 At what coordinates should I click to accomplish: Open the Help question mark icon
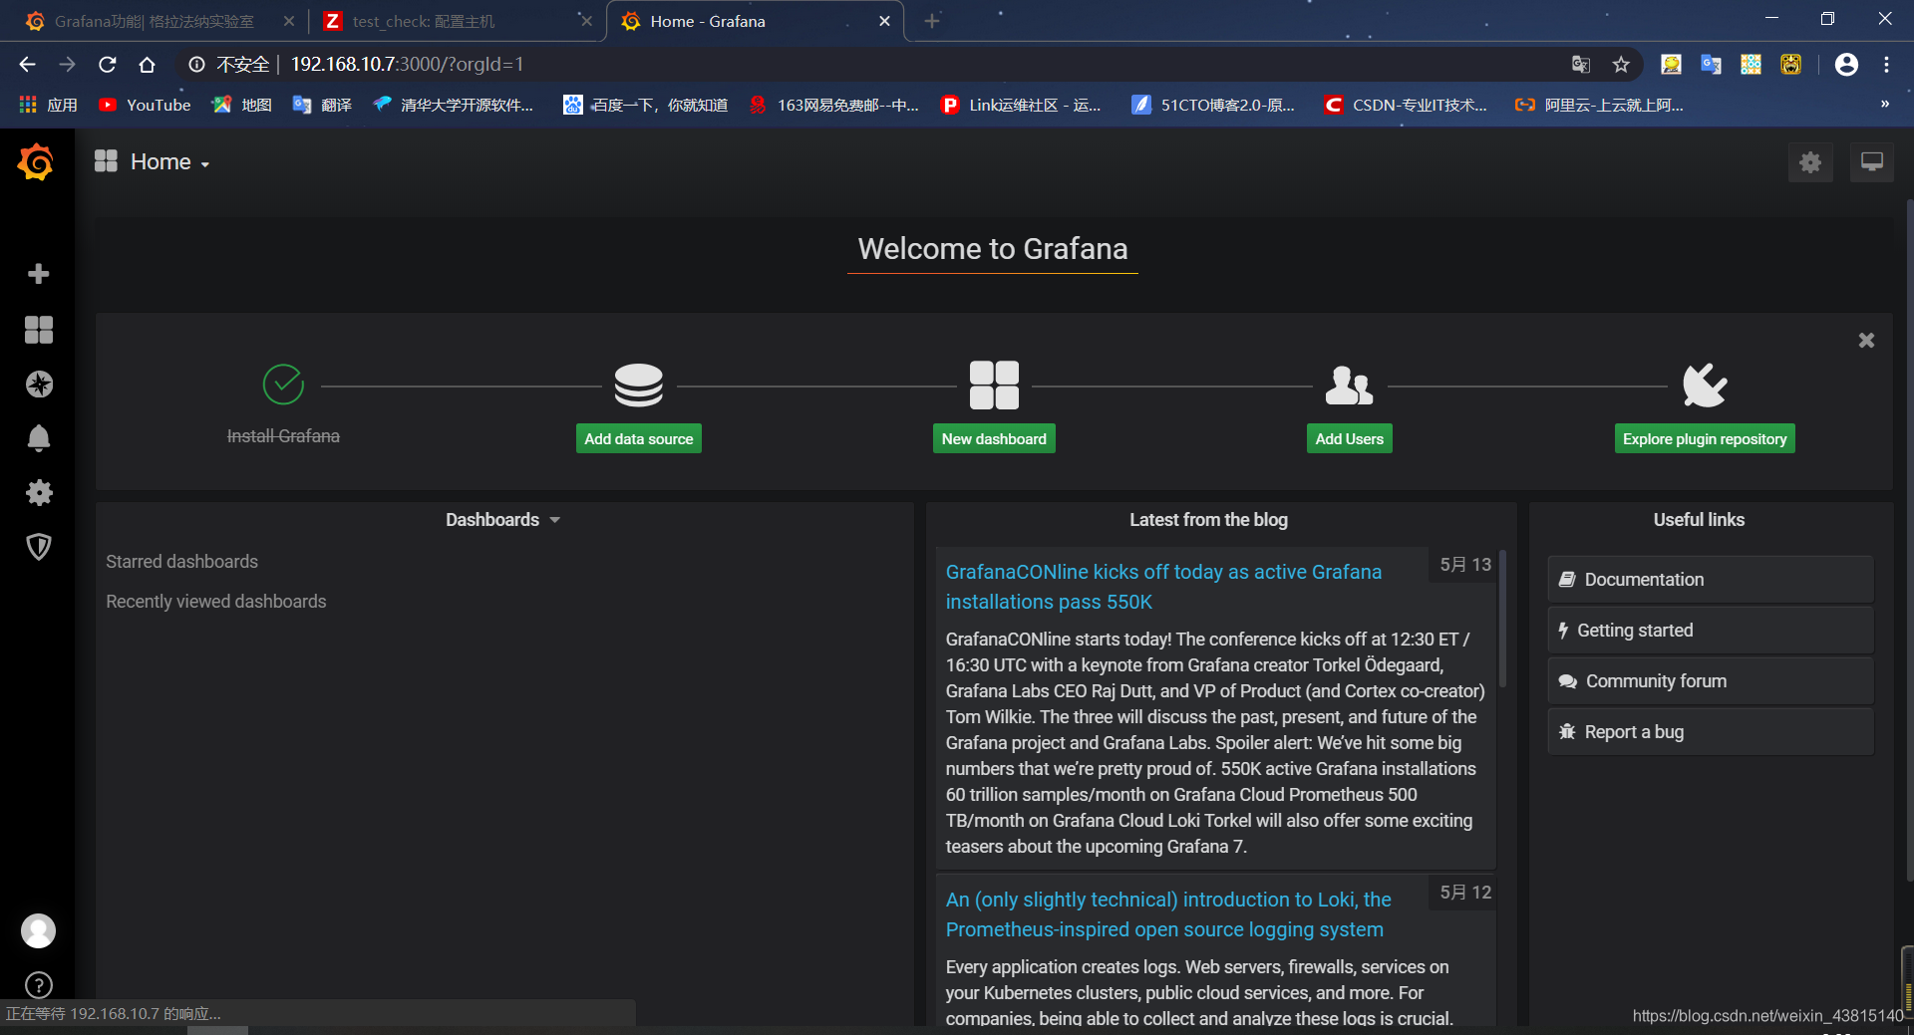pos(39,984)
